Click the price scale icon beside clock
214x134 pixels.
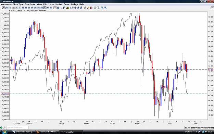[64, 8]
